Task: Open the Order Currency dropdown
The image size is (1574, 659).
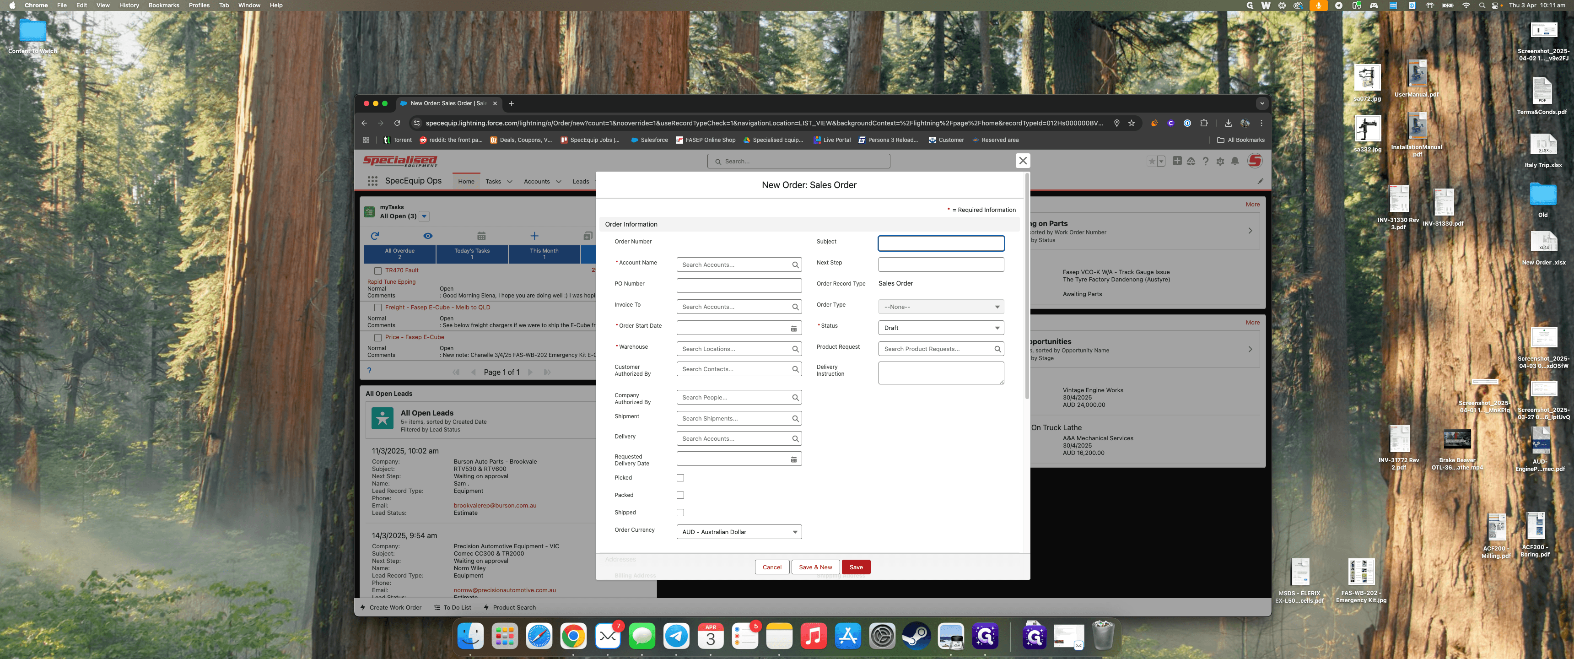Action: tap(739, 532)
